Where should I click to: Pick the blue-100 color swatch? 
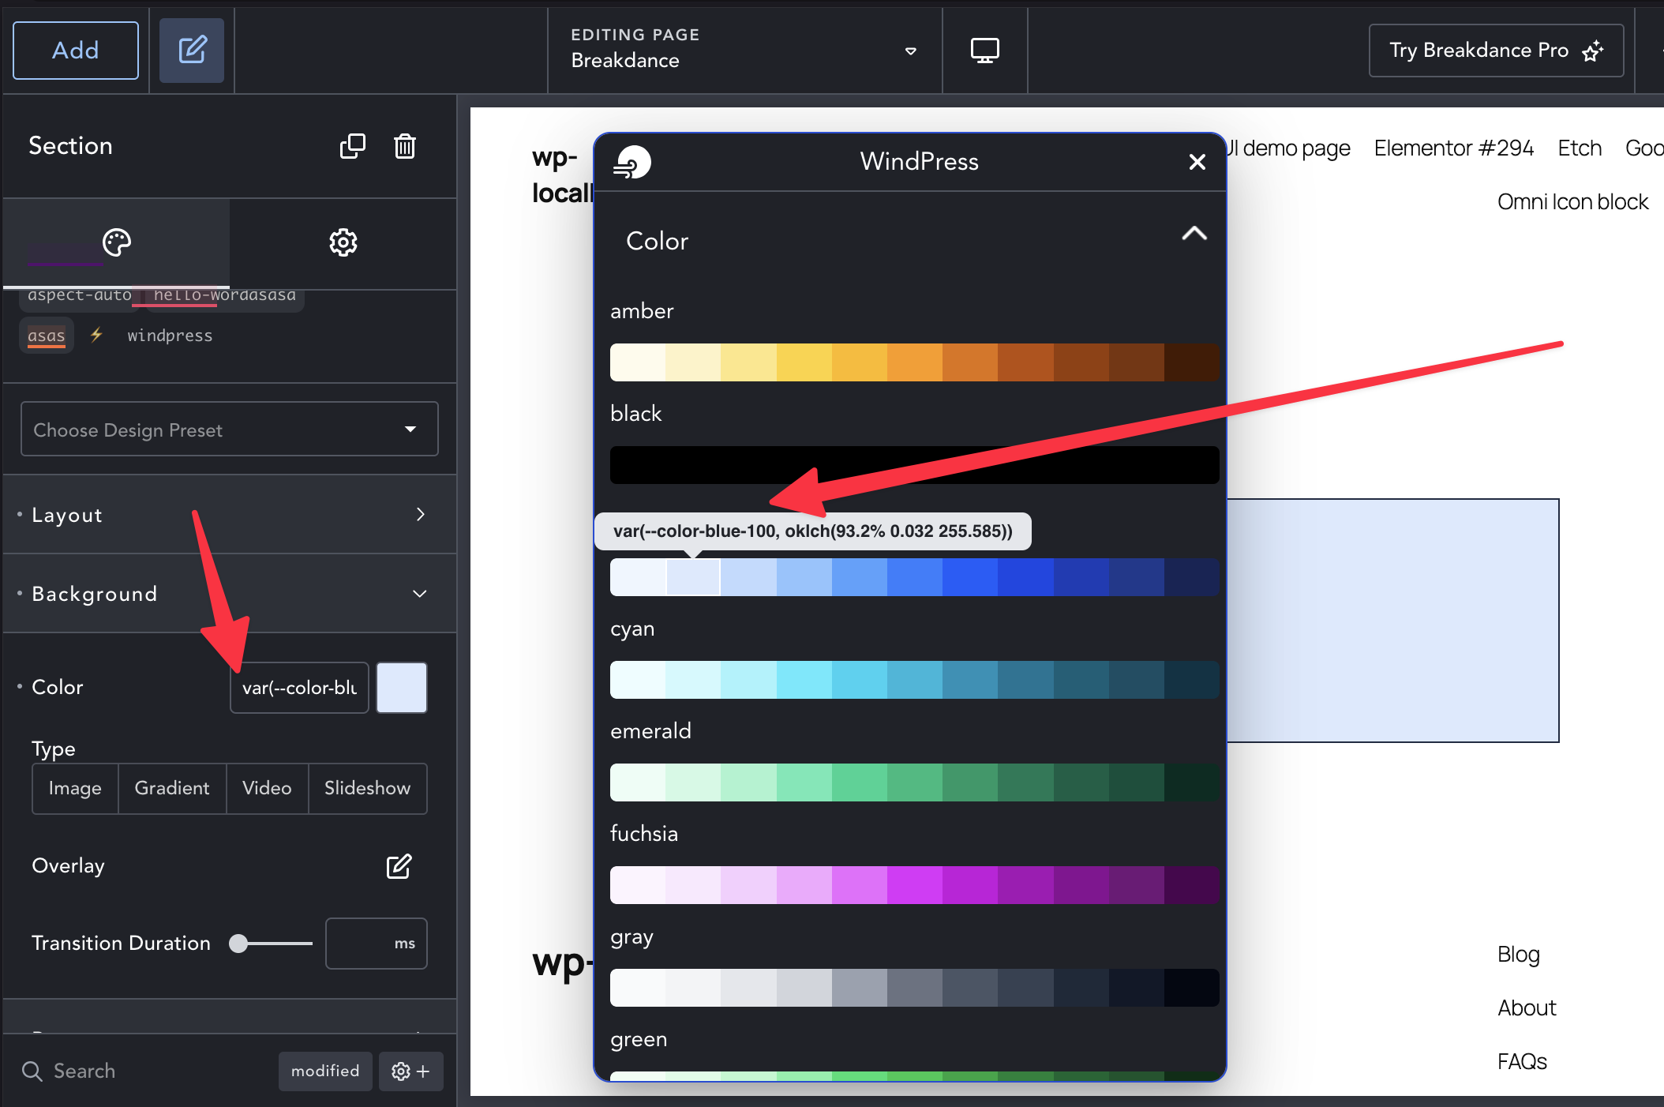[x=693, y=577]
